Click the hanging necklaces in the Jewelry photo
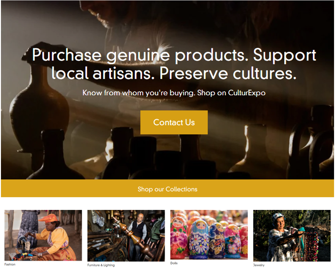 pos(311,246)
